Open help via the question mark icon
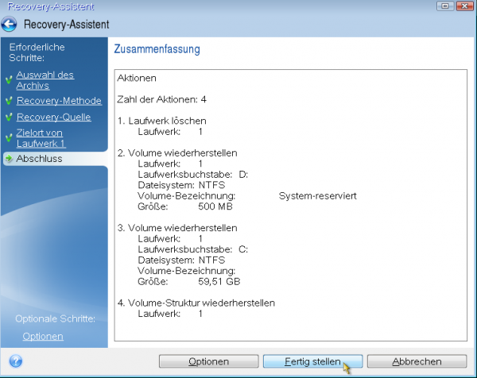This screenshot has height=378, width=477. [14, 361]
